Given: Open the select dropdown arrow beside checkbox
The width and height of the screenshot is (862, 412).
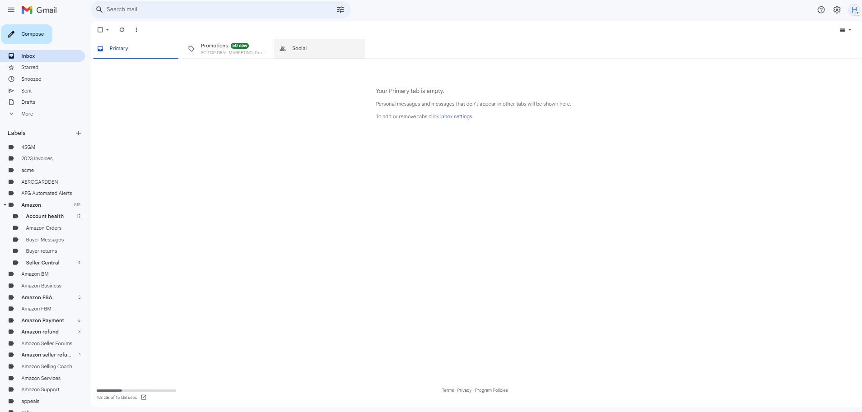Looking at the screenshot, I should click(x=107, y=30).
